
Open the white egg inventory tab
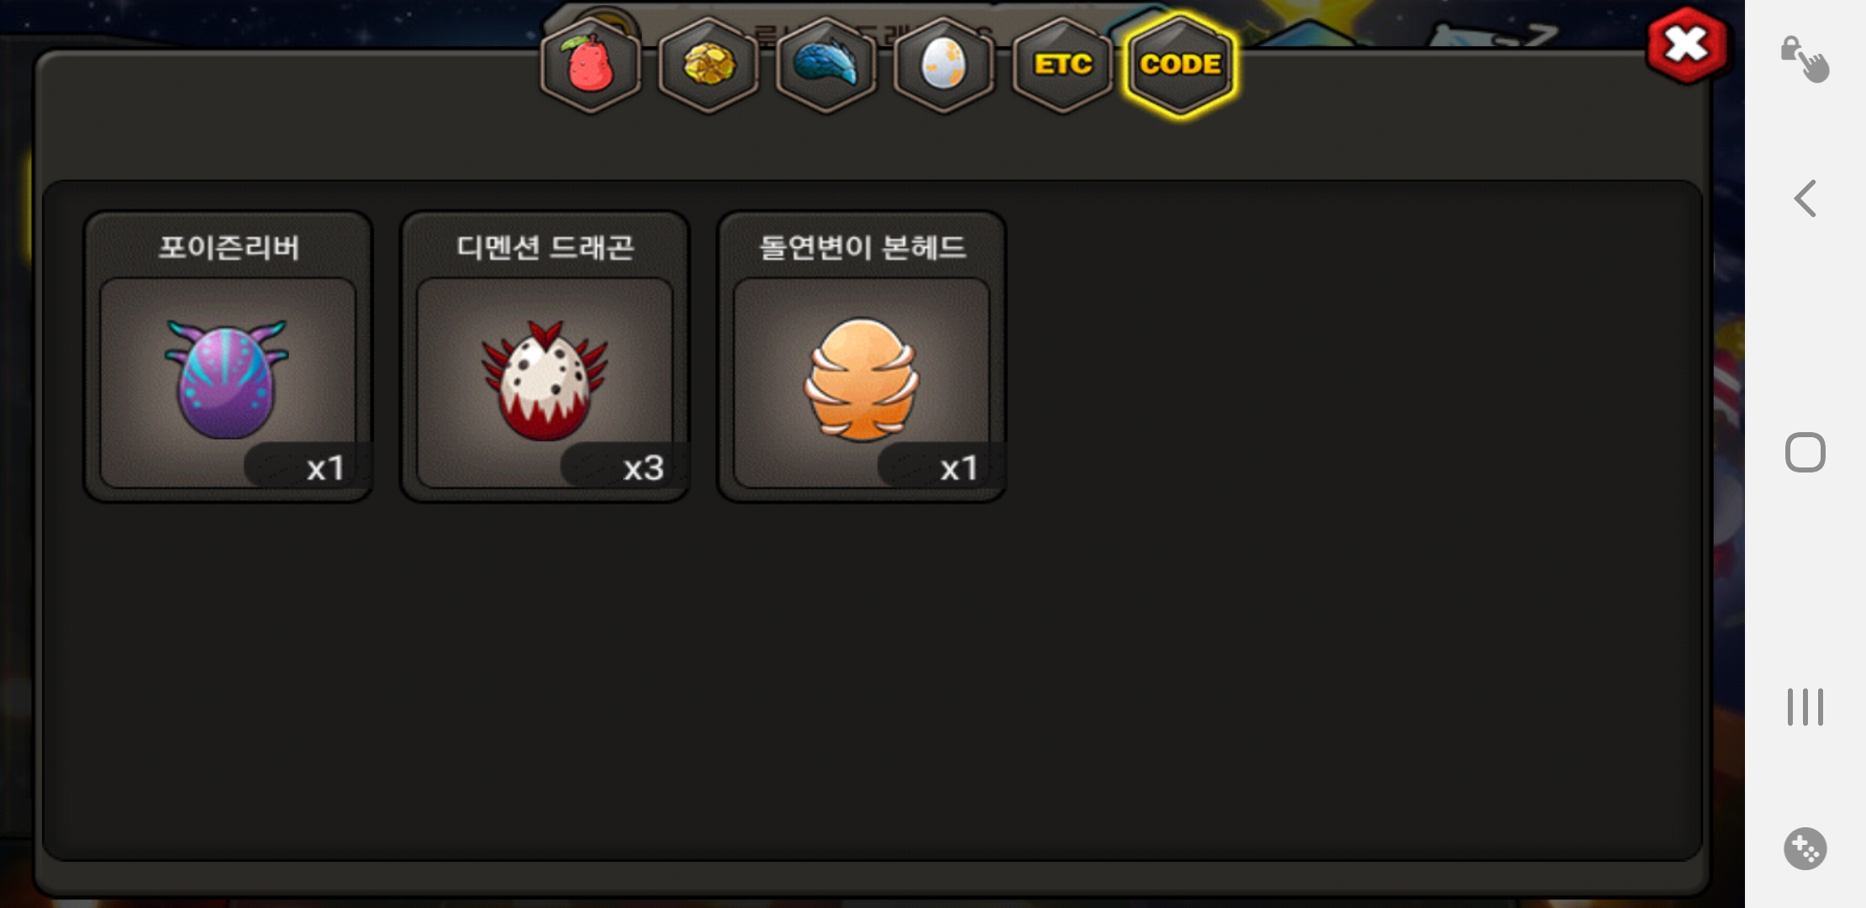click(x=943, y=64)
